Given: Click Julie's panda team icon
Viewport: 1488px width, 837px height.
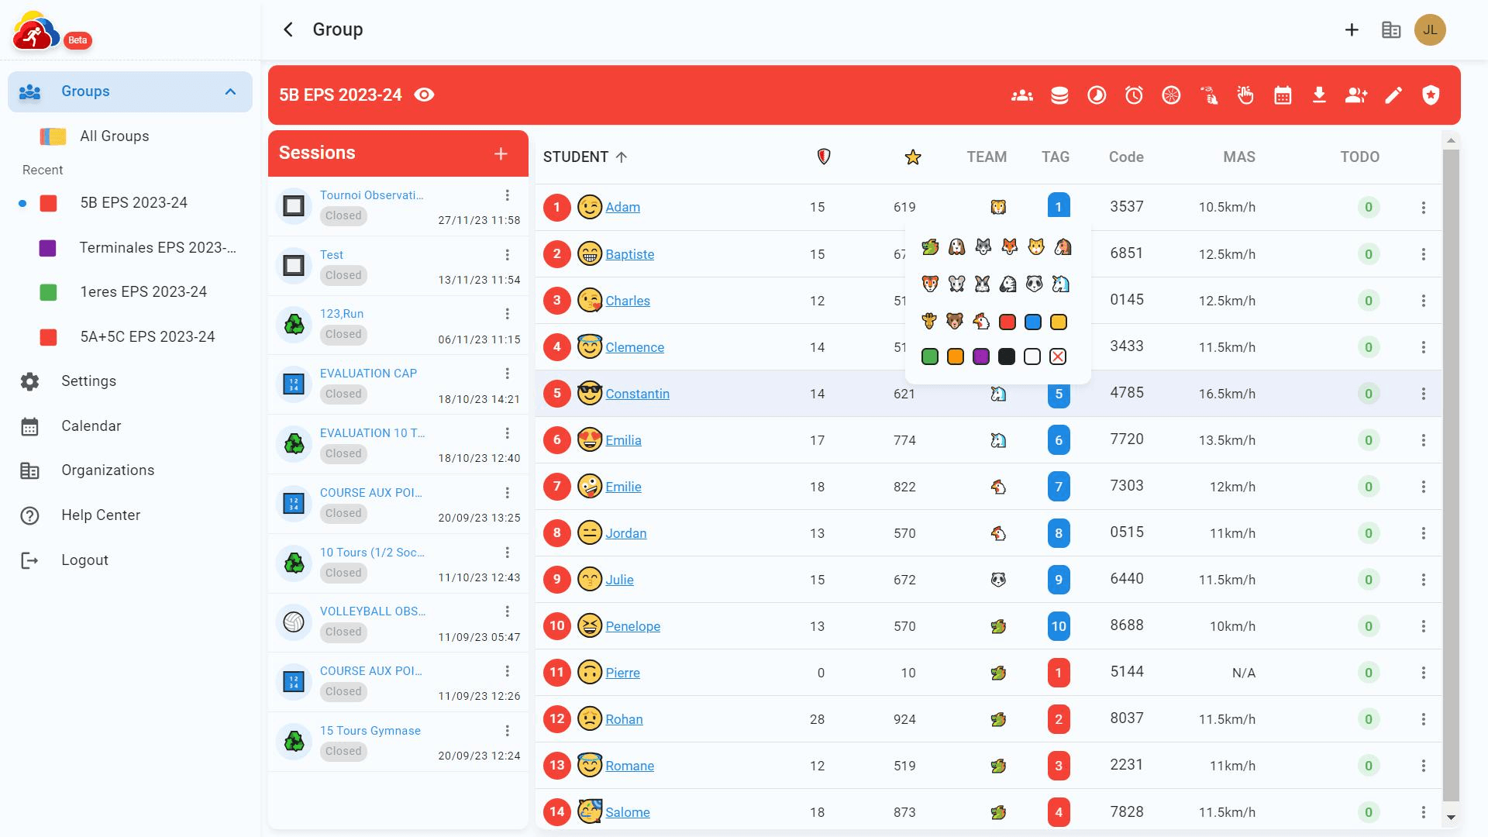Looking at the screenshot, I should pyautogui.click(x=998, y=580).
